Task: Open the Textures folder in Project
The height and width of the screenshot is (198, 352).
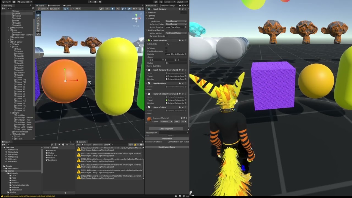Action: pyautogui.click(x=51, y=158)
